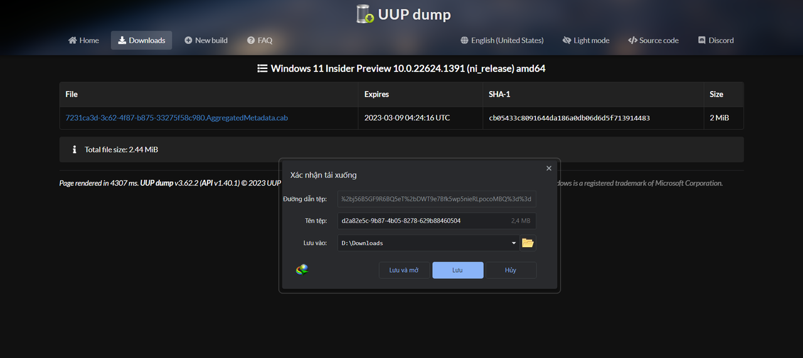Screen dimensions: 803x358
Task: Go to the New build page
Action: pos(206,40)
